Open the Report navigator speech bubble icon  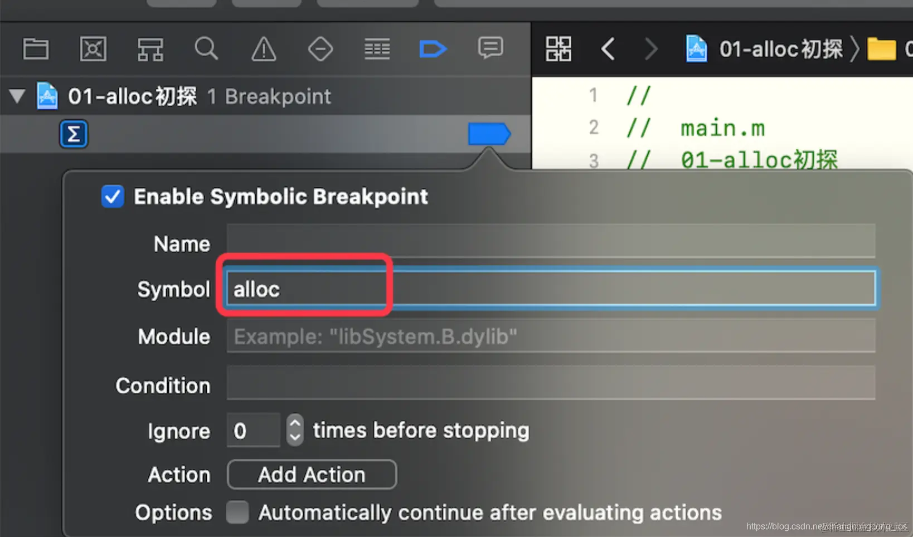(491, 48)
